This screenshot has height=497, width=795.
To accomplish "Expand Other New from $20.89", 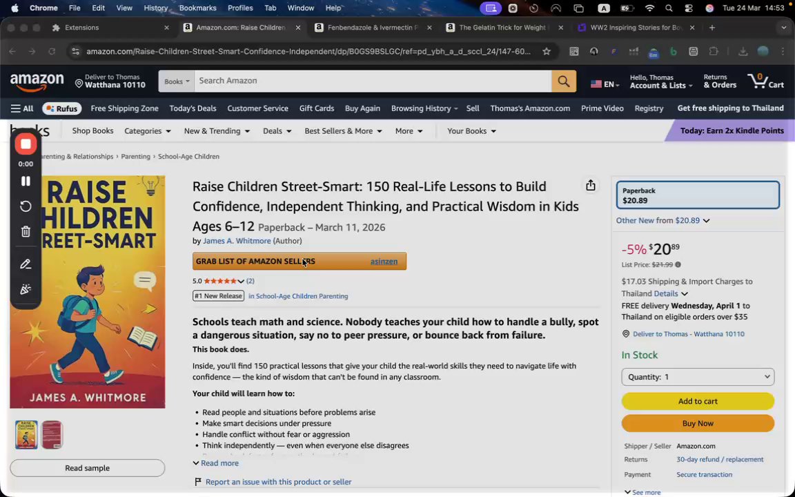I will click(662, 221).
